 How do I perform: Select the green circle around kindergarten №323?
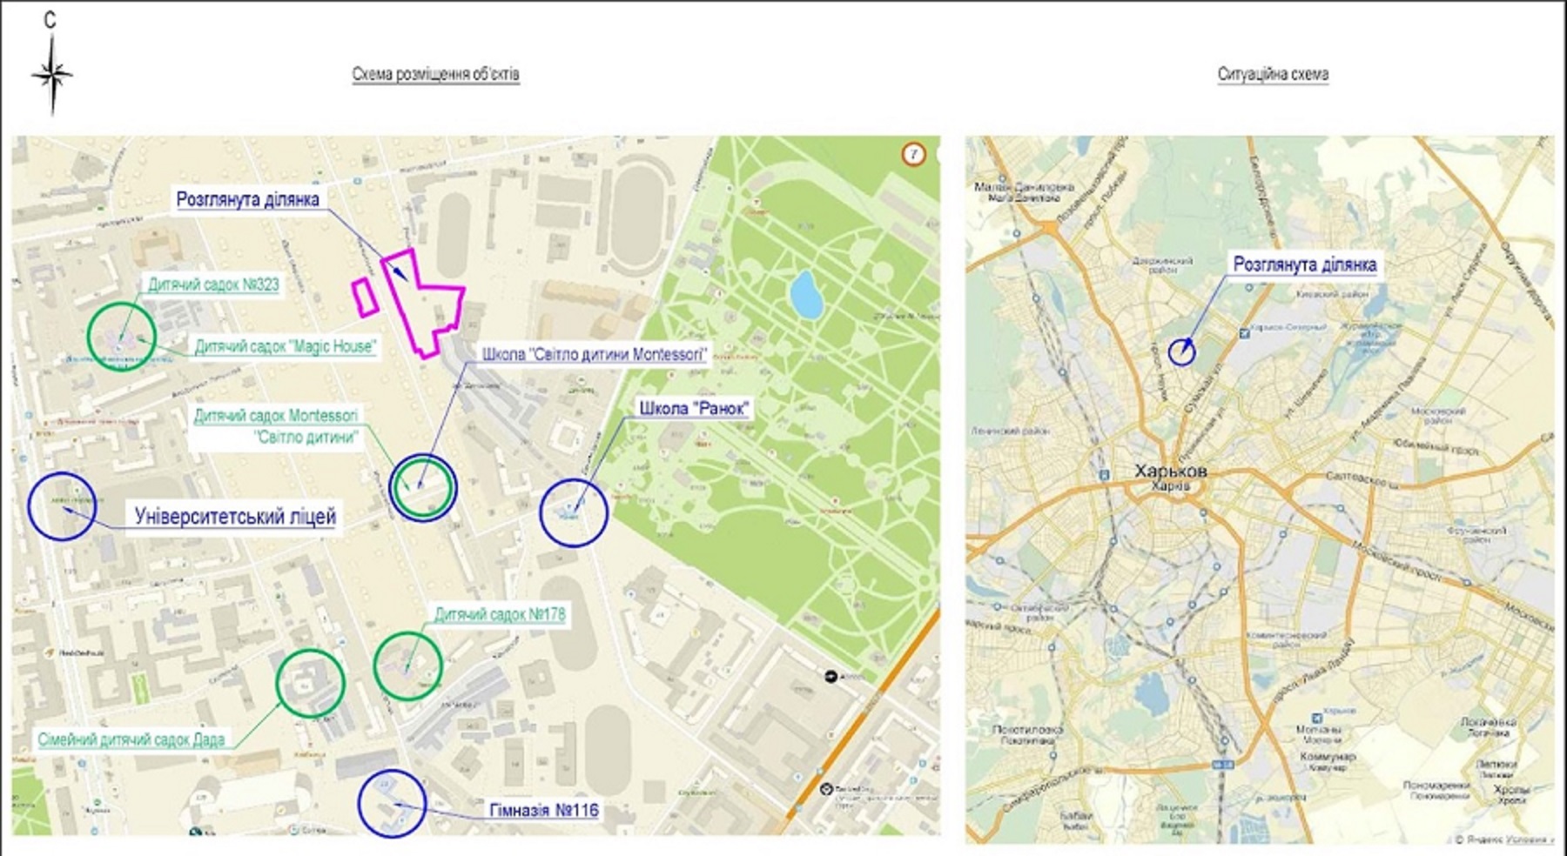point(121,336)
